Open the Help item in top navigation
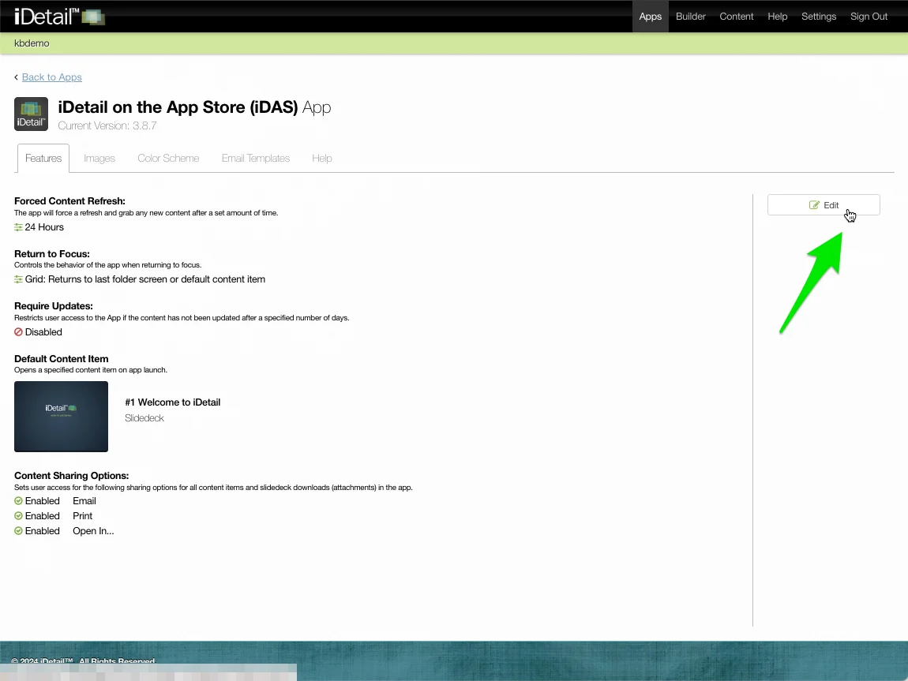The width and height of the screenshot is (908, 681). tap(777, 17)
